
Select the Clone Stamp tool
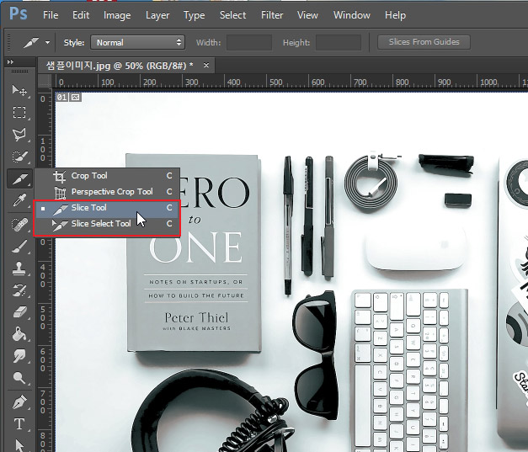click(x=19, y=269)
